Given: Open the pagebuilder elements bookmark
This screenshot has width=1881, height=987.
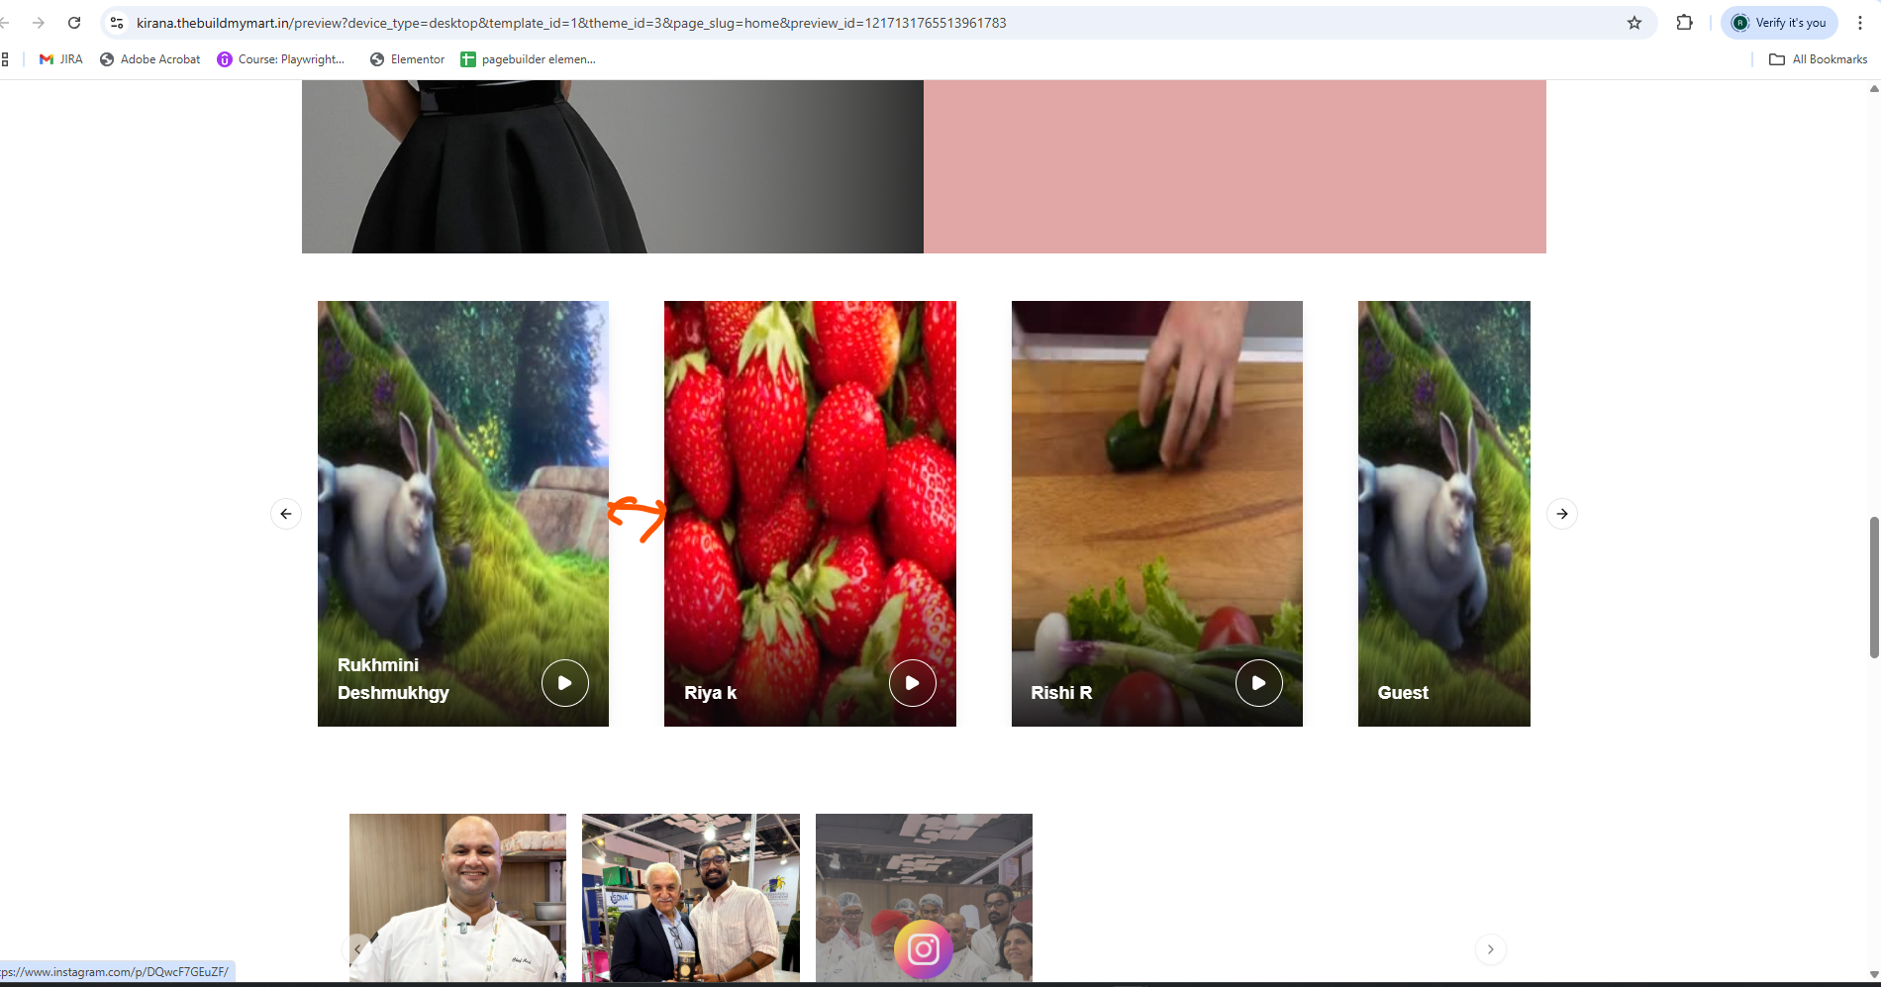Looking at the screenshot, I should (x=529, y=59).
